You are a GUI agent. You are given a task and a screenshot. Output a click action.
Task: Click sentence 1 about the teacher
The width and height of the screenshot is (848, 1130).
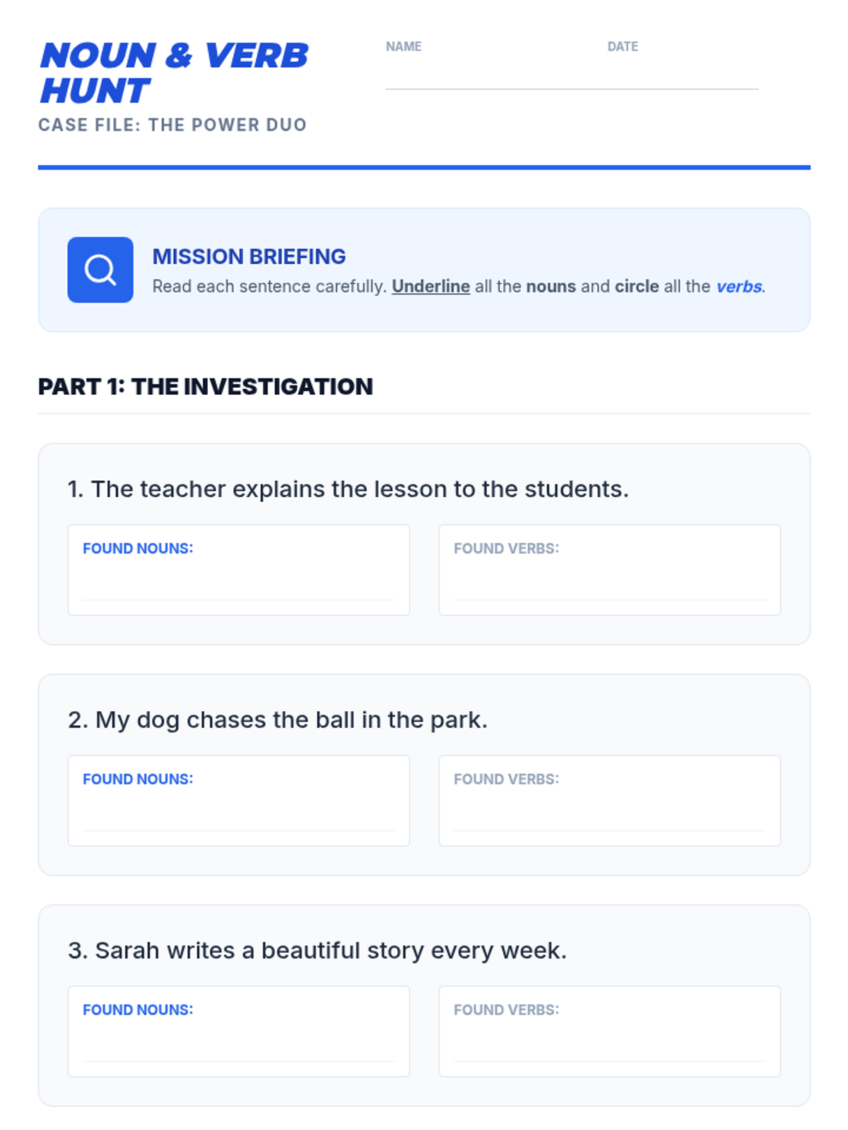click(348, 489)
